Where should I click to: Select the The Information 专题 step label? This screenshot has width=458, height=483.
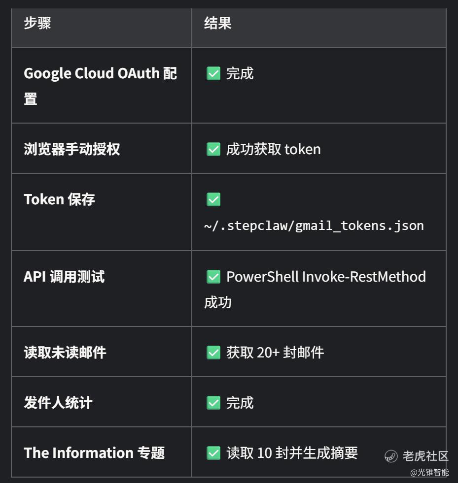(94, 453)
